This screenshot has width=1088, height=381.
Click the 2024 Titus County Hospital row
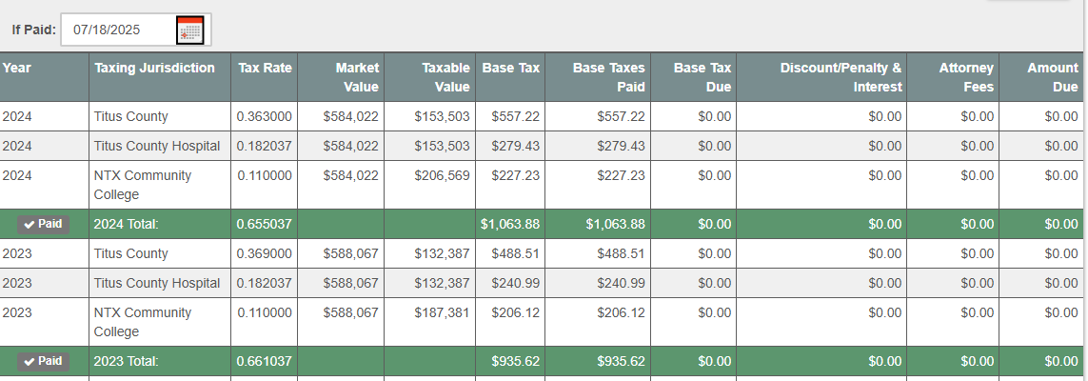(157, 146)
